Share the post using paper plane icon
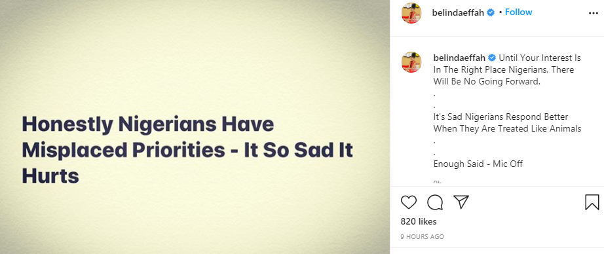This screenshot has height=254, width=604. click(x=461, y=202)
